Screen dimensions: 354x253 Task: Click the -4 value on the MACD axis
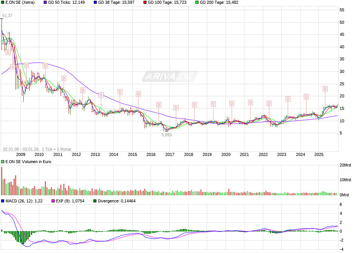coord(342,249)
